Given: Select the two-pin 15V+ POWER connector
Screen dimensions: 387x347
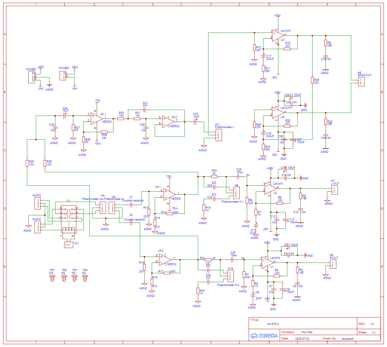Looking at the screenshot, I should point(63,76).
